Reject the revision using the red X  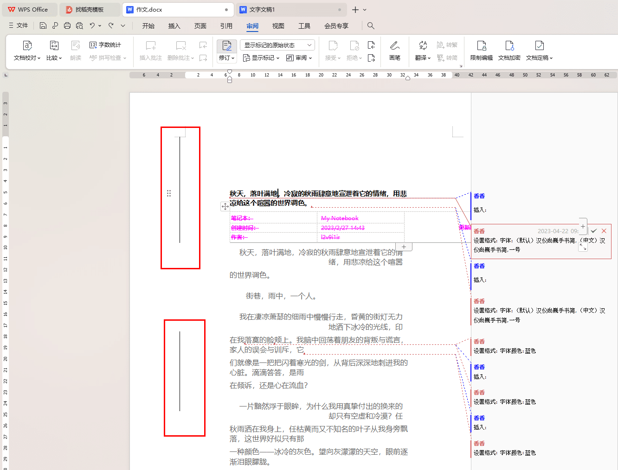coord(604,231)
